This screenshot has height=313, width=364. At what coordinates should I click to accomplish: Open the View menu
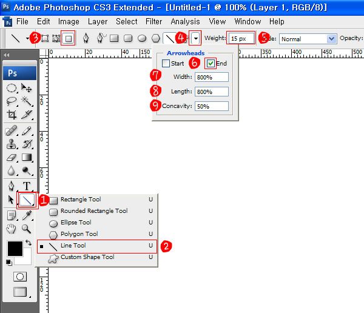(x=217, y=22)
